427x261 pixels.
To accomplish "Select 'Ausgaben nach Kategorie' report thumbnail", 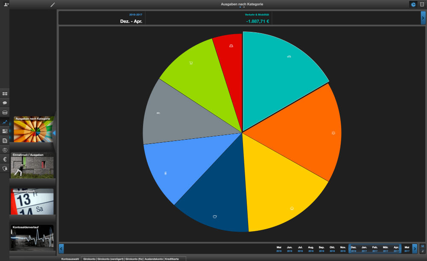I will 33,129.
